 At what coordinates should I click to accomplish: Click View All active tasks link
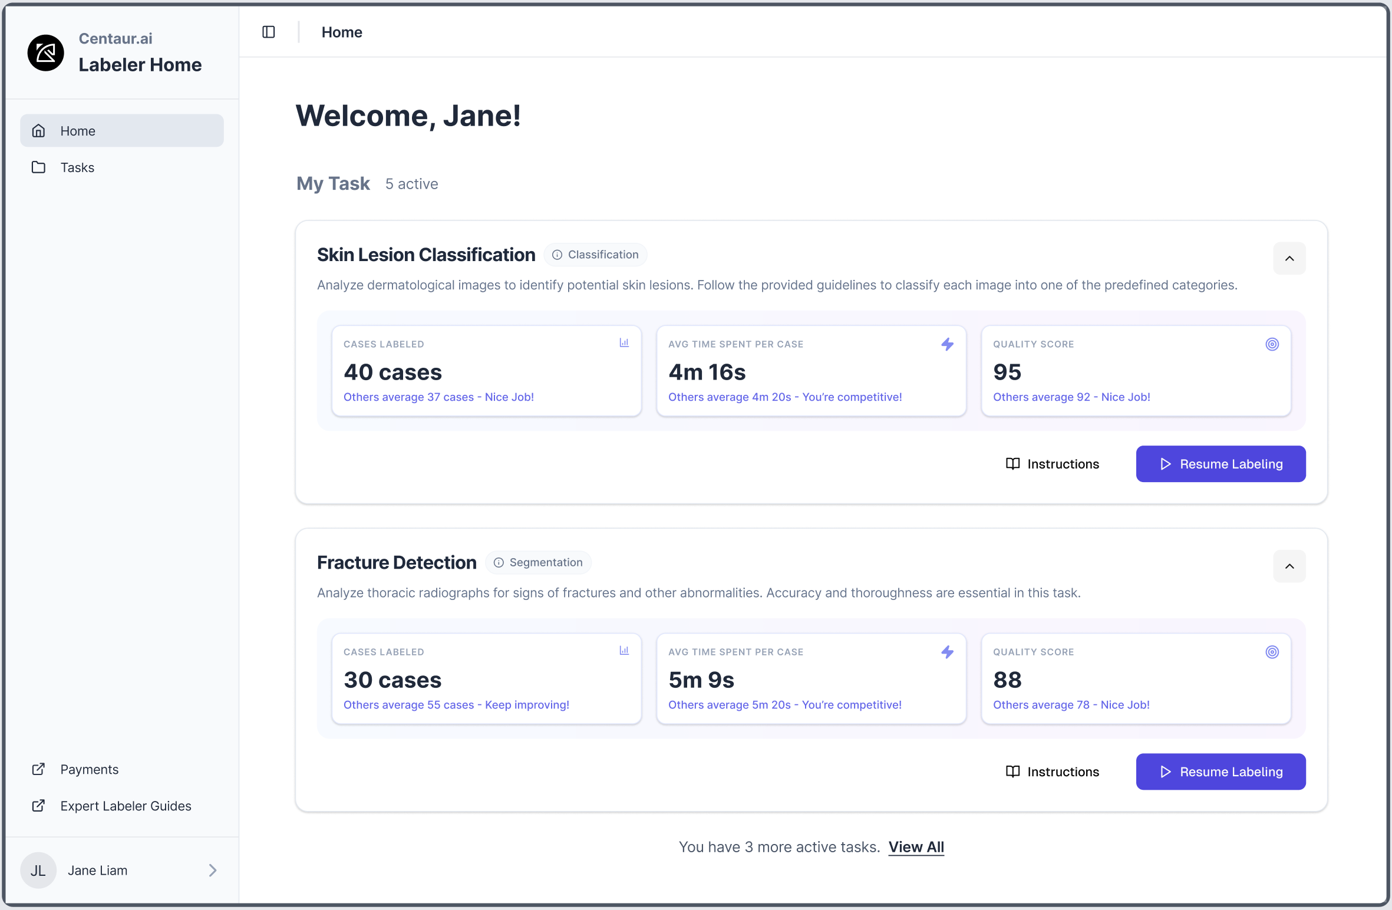coord(916,847)
